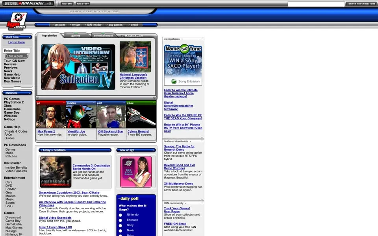Open the Gran Turismo 4 home theatre link

coord(181,93)
